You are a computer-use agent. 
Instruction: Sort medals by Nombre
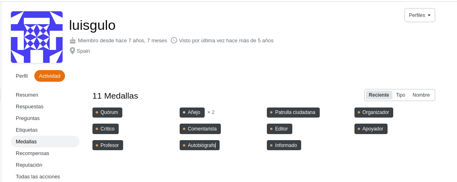(421, 95)
